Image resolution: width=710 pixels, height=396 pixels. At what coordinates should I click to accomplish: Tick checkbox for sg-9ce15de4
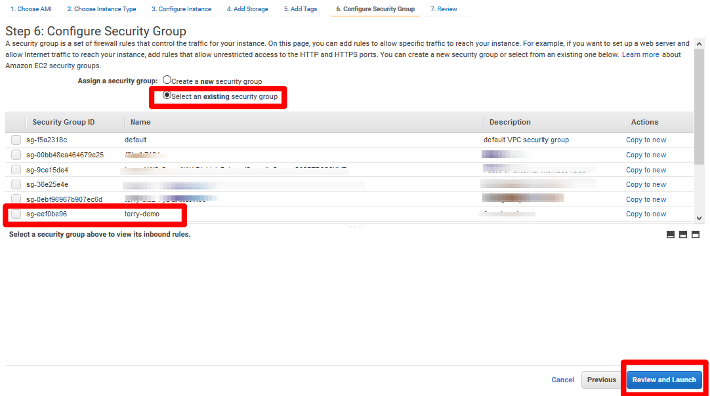tap(16, 170)
